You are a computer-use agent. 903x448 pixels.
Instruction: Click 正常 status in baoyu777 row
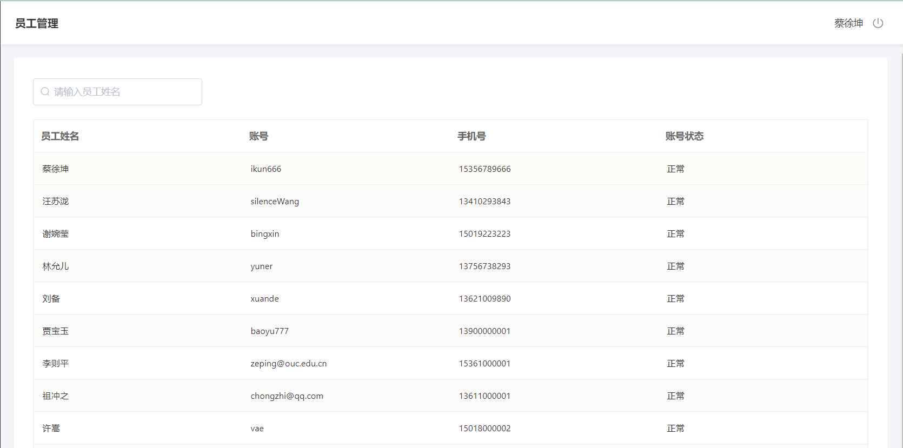[x=676, y=331]
